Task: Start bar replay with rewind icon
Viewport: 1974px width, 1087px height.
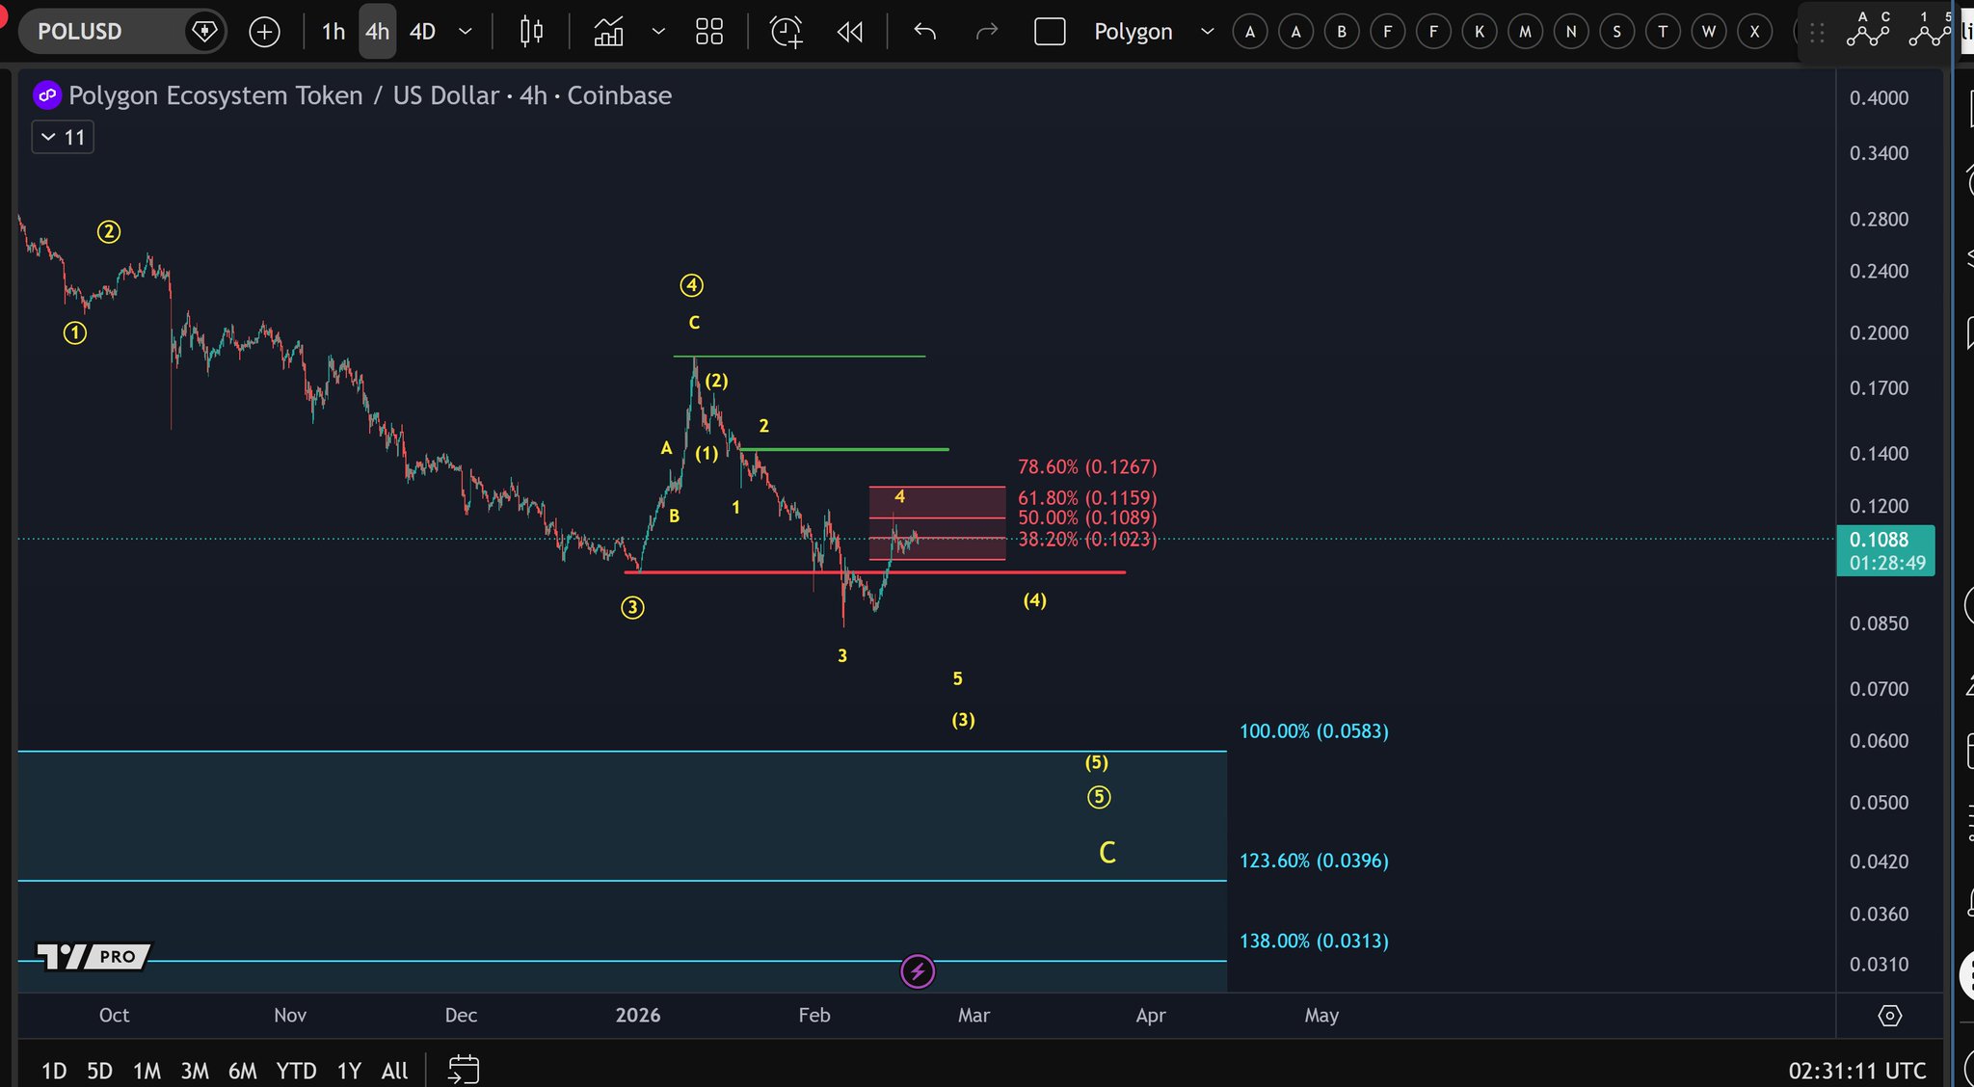Action: (850, 32)
